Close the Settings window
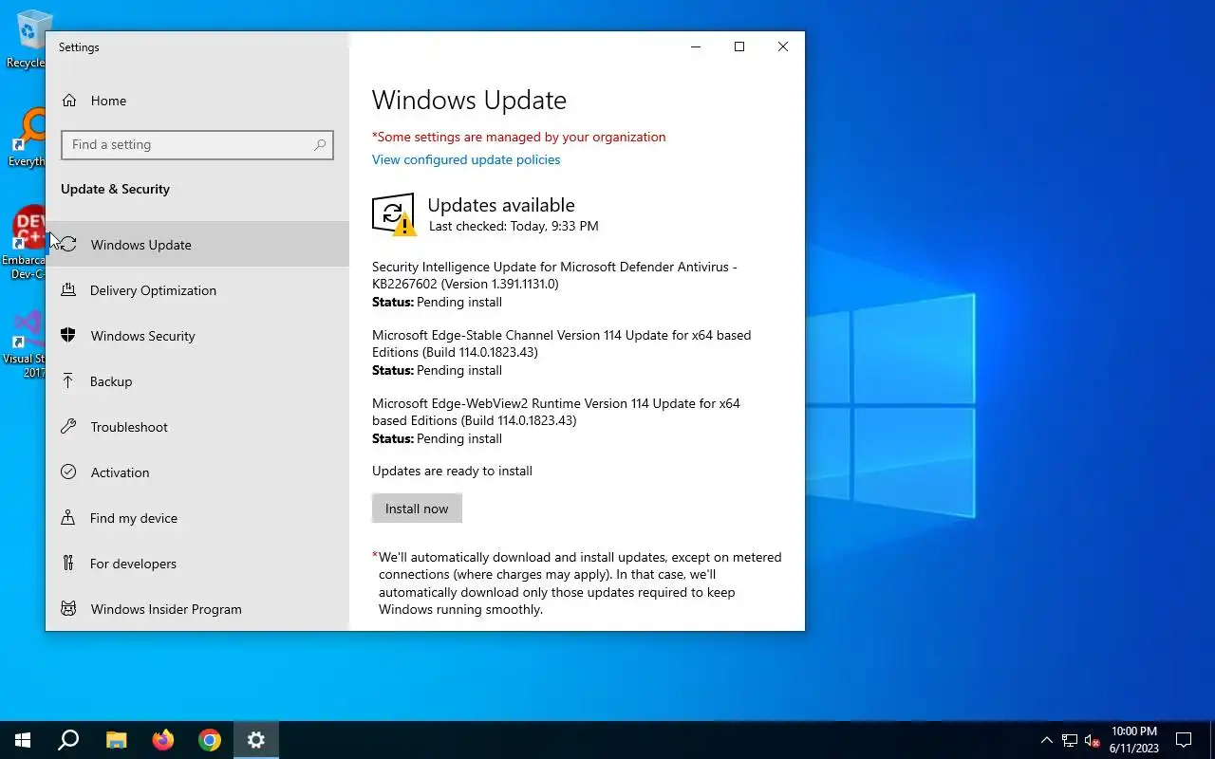The width and height of the screenshot is (1215, 759). (783, 46)
